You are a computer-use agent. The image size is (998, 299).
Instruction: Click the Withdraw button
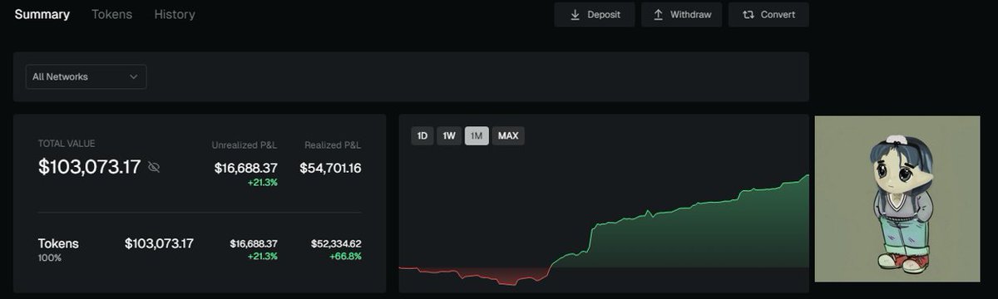coord(681,14)
